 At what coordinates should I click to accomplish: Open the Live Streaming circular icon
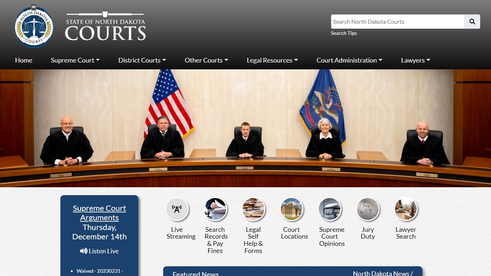[177, 209]
